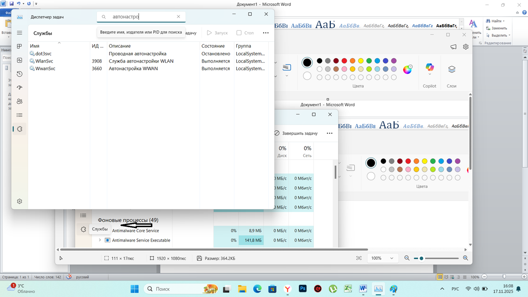Click Paint status bar zoom slider handle
This screenshot has width=528, height=297.
click(421, 258)
